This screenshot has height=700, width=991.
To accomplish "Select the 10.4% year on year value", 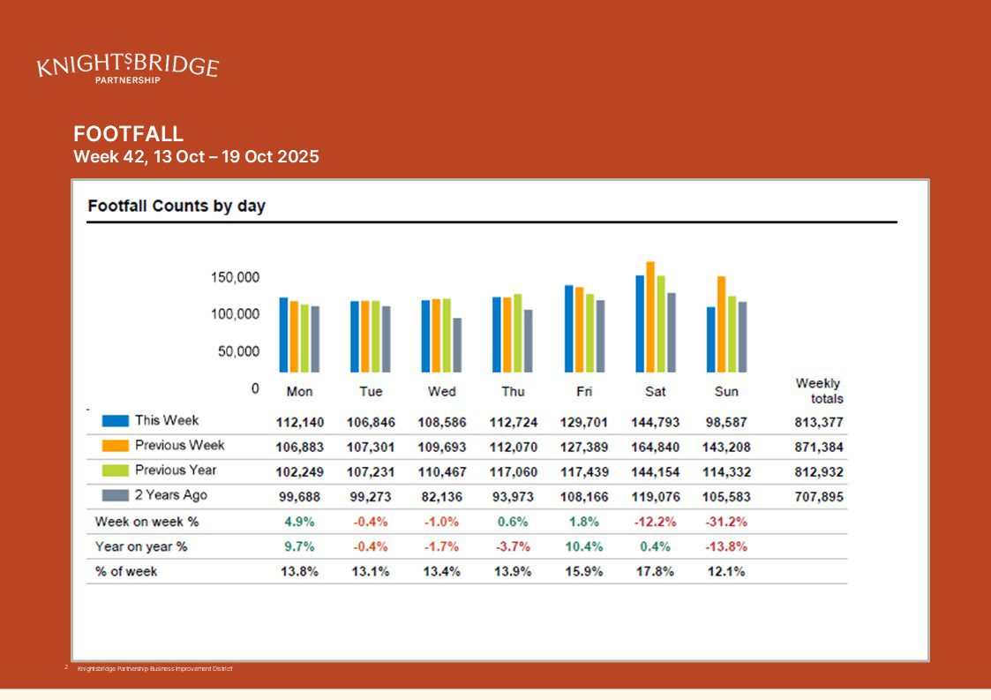I will point(583,546).
